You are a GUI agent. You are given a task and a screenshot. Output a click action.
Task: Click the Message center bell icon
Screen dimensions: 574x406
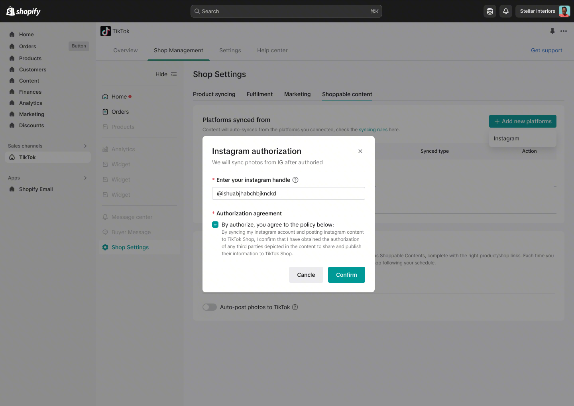pos(105,217)
